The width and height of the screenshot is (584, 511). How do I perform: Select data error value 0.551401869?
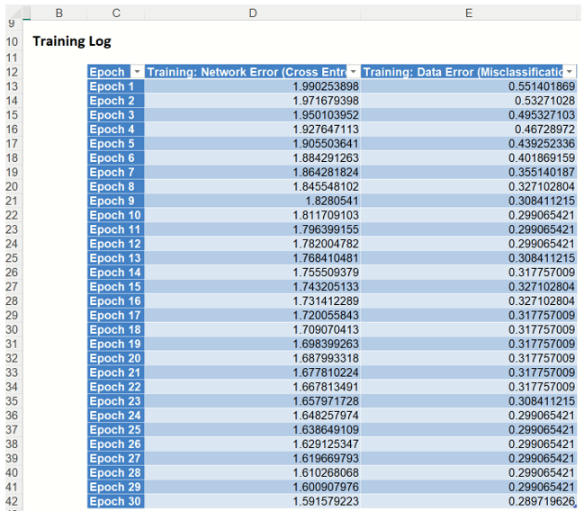pyautogui.click(x=469, y=86)
